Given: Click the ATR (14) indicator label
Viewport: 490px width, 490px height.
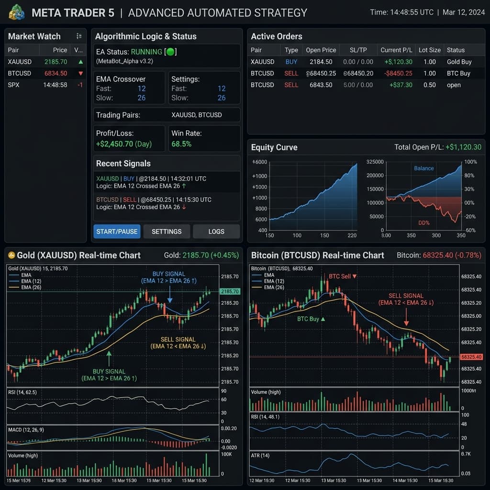Looking at the screenshot, I should [260, 456].
